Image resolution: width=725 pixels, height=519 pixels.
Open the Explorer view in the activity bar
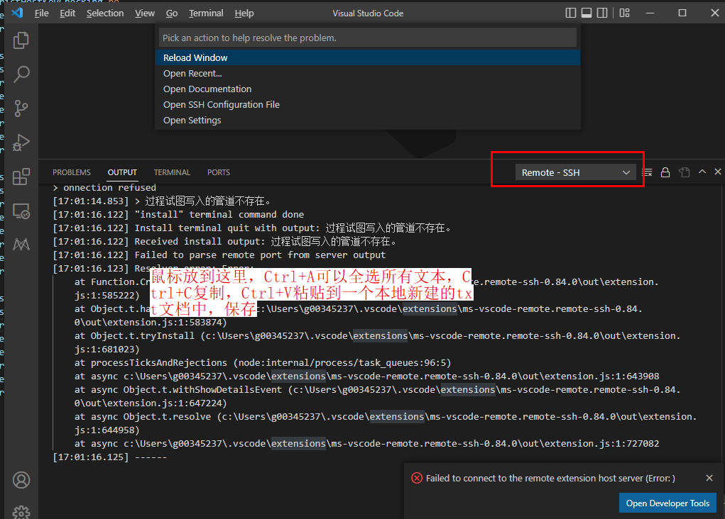tap(21, 40)
